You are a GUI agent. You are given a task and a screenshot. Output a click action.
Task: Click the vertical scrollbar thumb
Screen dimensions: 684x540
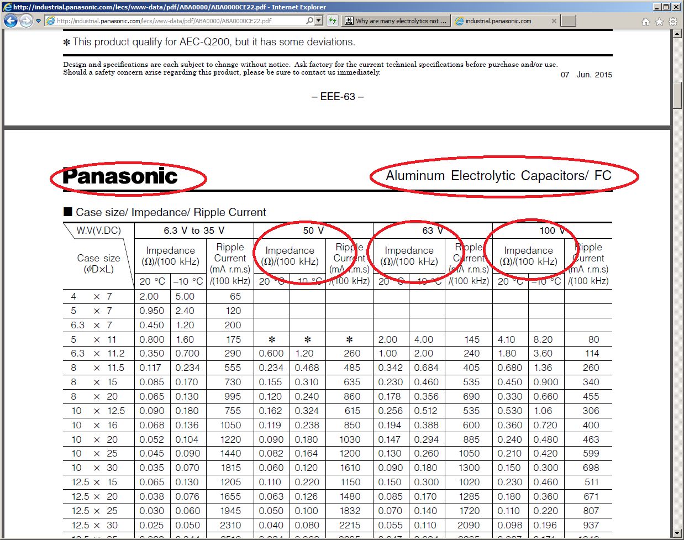677,96
